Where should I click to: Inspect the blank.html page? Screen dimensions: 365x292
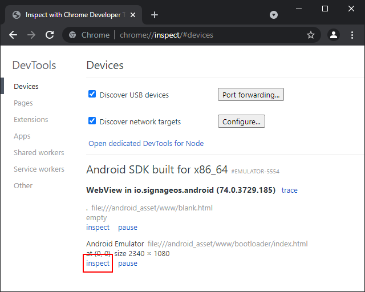pyautogui.click(x=98, y=227)
